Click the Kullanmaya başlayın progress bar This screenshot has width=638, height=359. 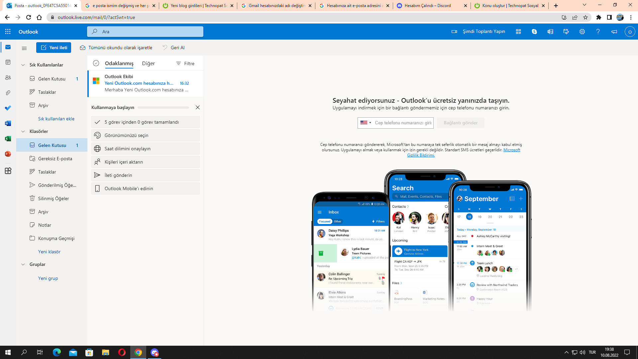163,107
